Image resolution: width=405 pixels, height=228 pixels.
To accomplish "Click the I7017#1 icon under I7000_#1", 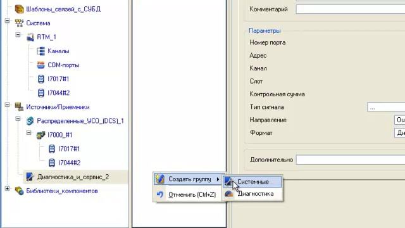I will coord(52,149).
